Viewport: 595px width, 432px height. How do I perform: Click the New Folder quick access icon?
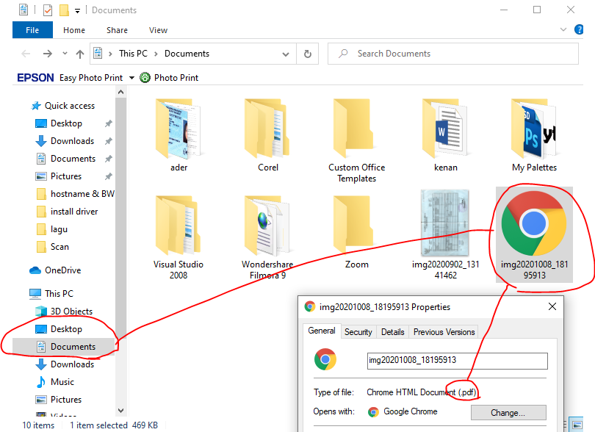(x=64, y=10)
